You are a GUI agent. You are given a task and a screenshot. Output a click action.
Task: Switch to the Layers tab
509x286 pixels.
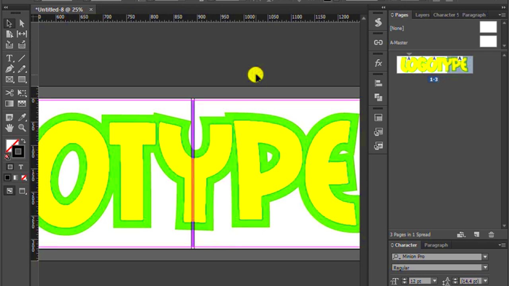[422, 15]
